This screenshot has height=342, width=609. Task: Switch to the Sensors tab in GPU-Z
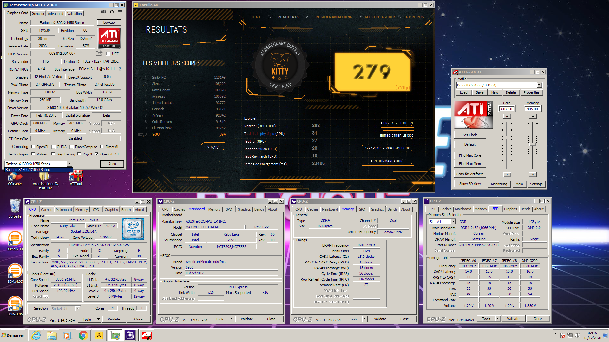[38, 13]
